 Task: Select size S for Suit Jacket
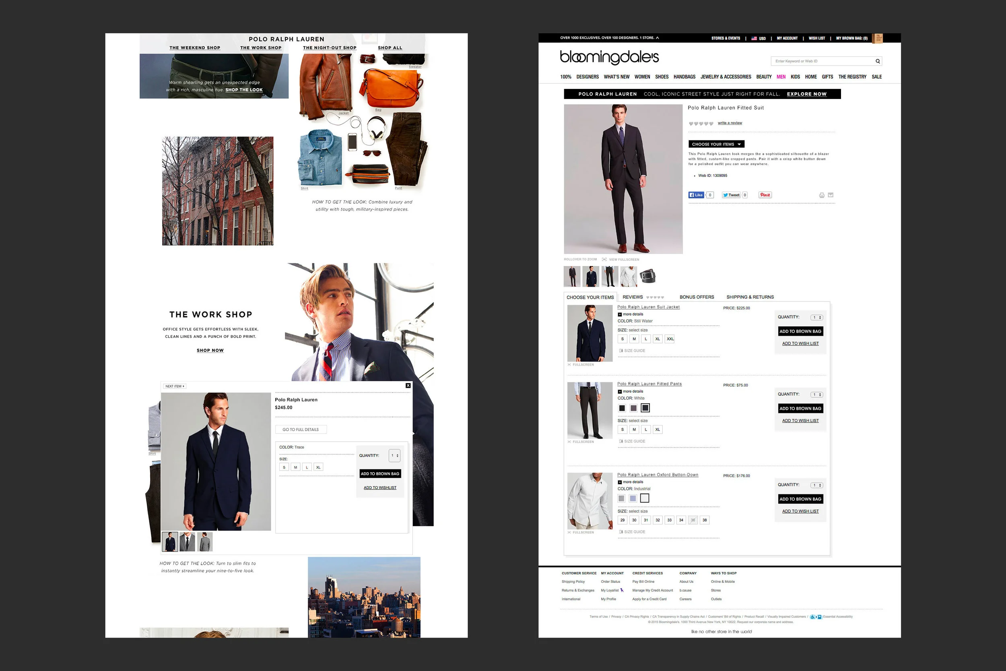click(x=623, y=339)
